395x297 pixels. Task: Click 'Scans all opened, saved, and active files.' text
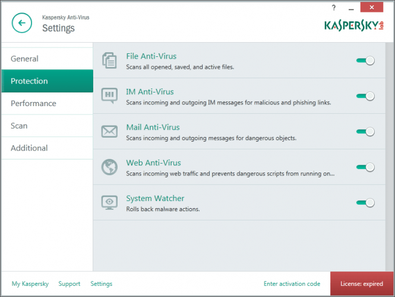pyautogui.click(x=180, y=67)
